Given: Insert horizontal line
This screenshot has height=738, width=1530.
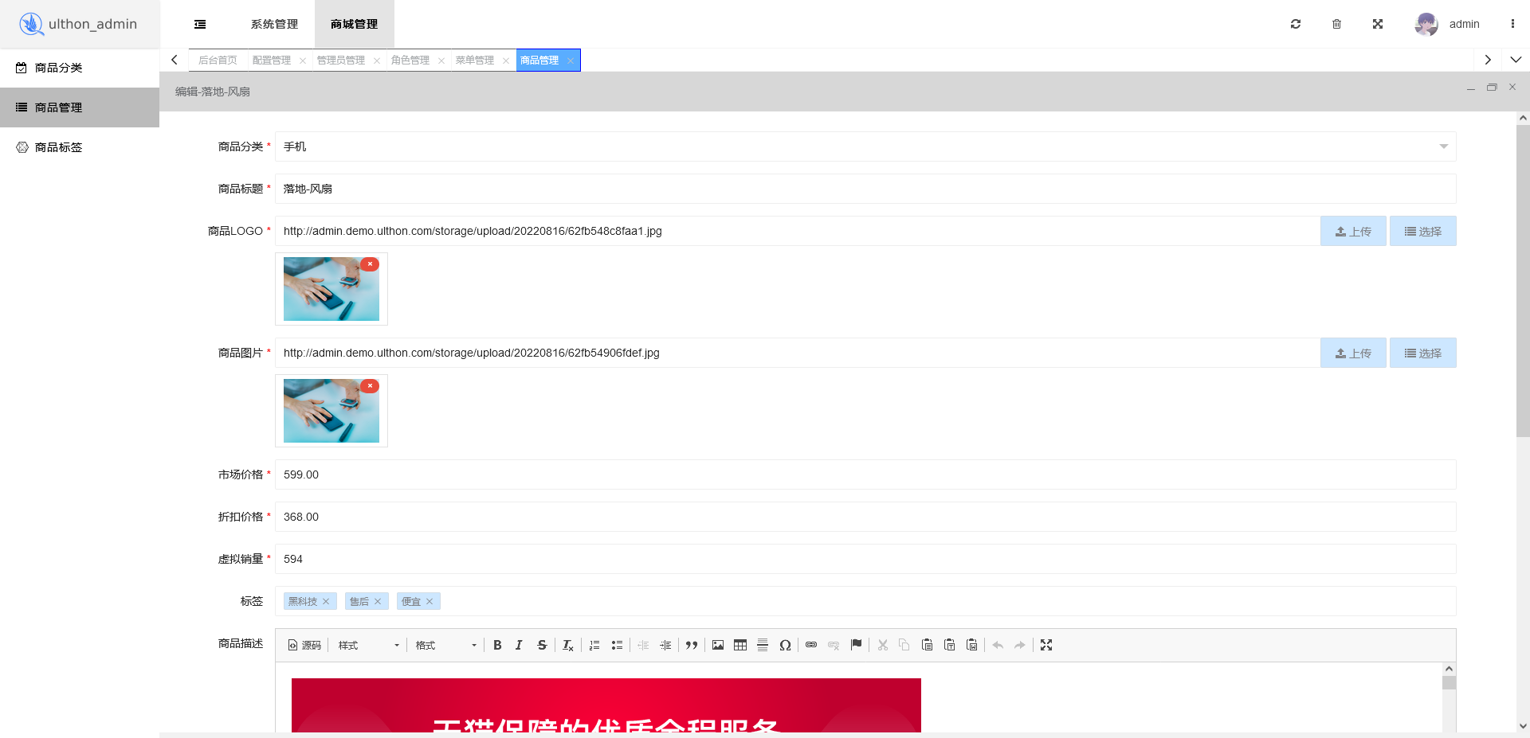Looking at the screenshot, I should click(763, 645).
